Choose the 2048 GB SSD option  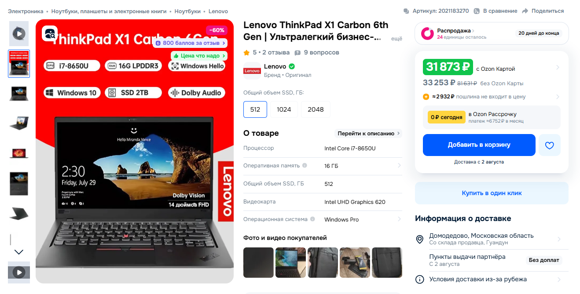(x=316, y=109)
